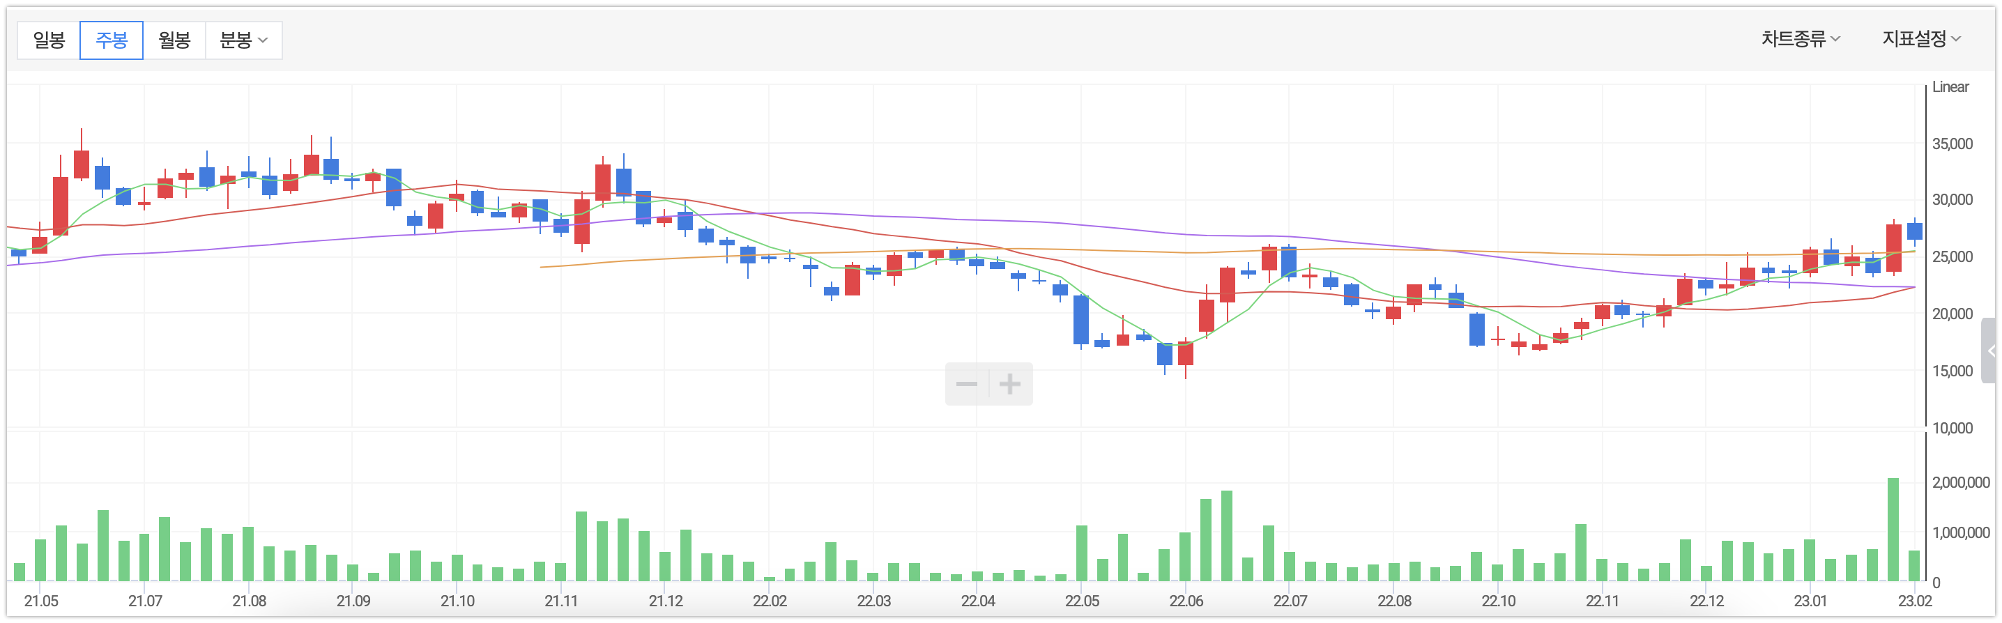Click the 22.03 date axis label
Image resolution: width=2002 pixels, height=623 pixels.
point(874,601)
